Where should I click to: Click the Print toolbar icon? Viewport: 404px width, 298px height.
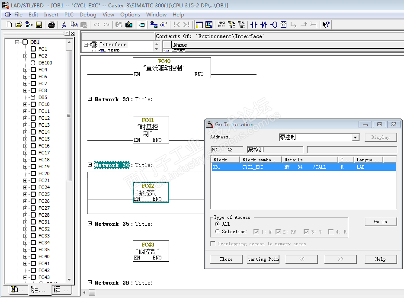(x=51, y=25)
